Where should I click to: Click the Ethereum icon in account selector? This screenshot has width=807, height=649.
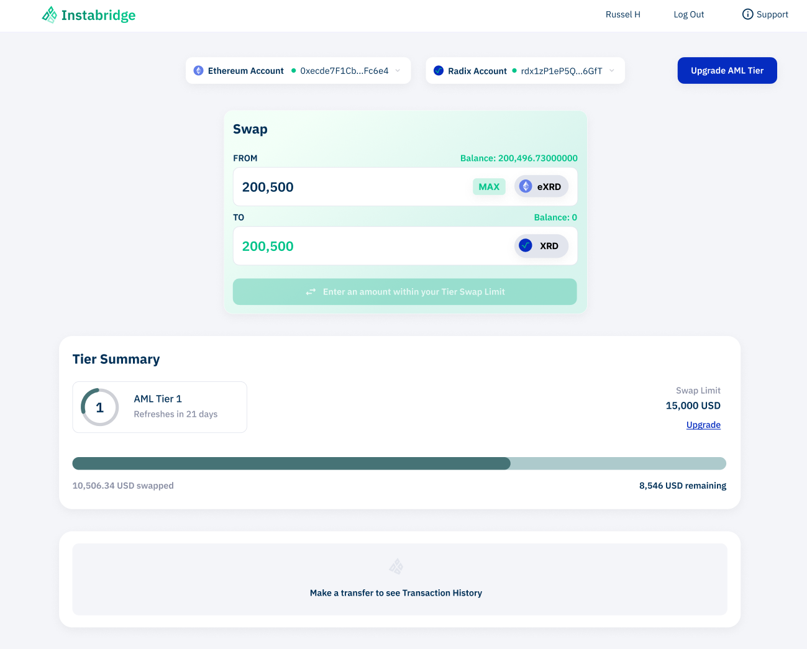199,71
